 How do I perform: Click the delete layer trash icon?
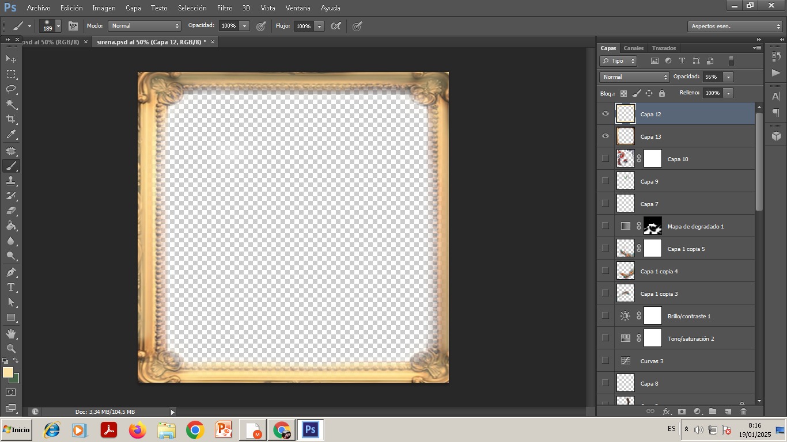743,411
